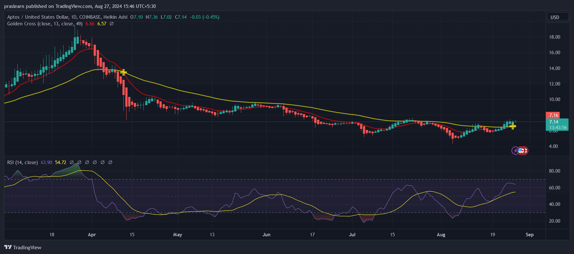Viewport: 574px width, 254px height.
Task: Click the yellow RSI value 54.72
Action: 61,162
